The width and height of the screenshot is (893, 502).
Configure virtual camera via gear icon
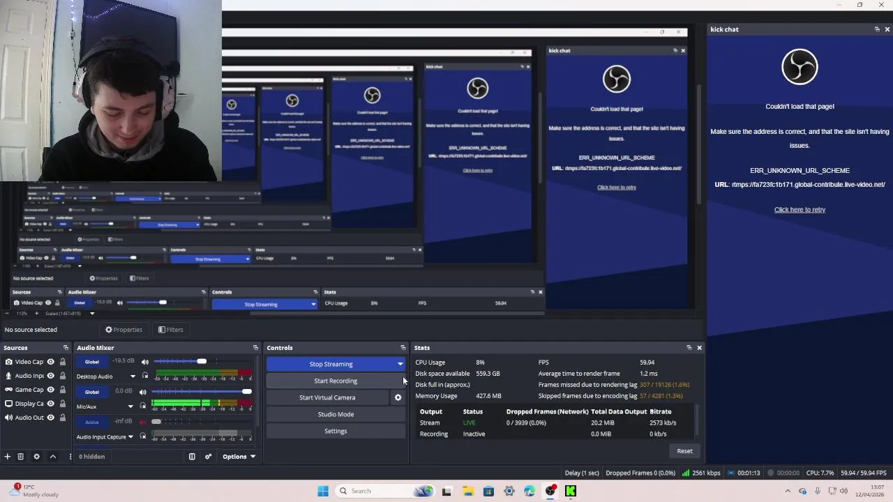398,397
